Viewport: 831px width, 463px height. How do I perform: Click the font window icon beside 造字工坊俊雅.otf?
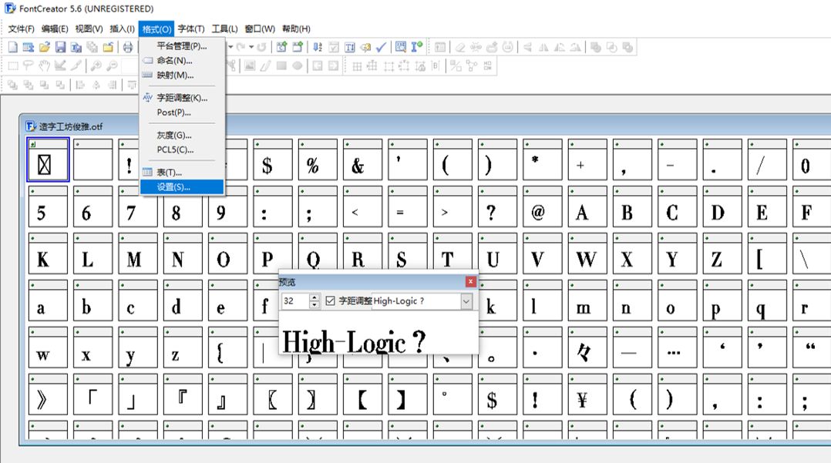pos(32,126)
